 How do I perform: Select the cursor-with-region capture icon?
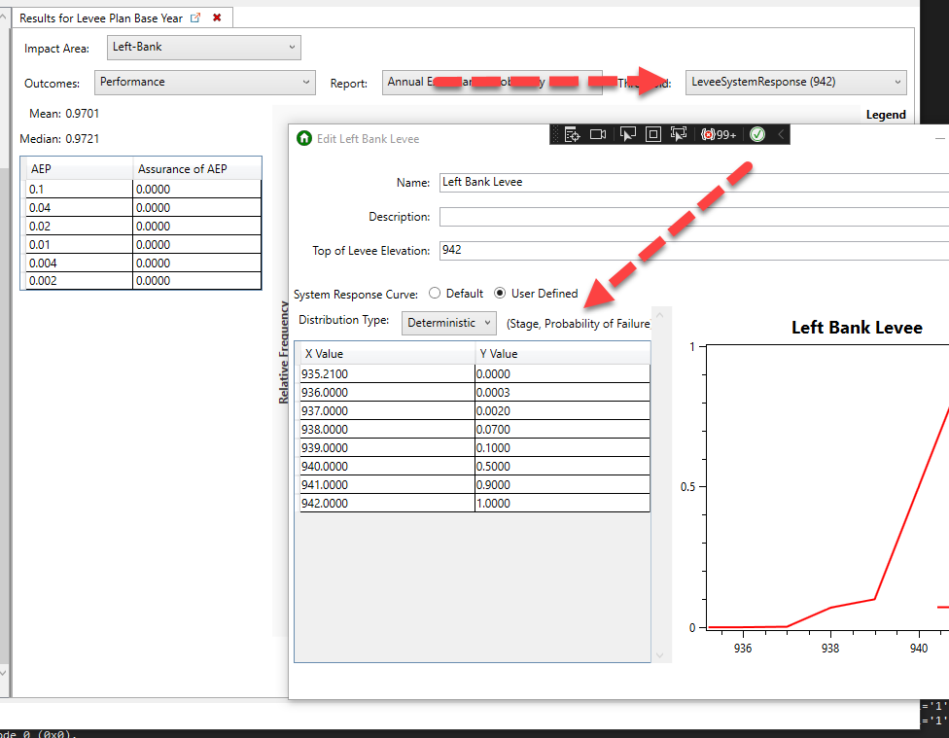[678, 133]
